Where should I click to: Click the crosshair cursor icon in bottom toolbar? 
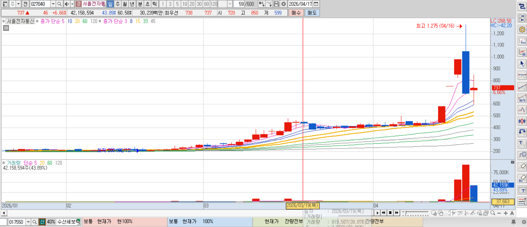454,213
